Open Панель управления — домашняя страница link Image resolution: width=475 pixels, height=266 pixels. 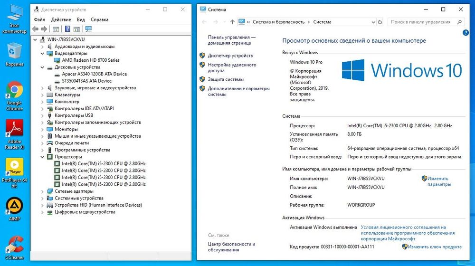coord(231,40)
